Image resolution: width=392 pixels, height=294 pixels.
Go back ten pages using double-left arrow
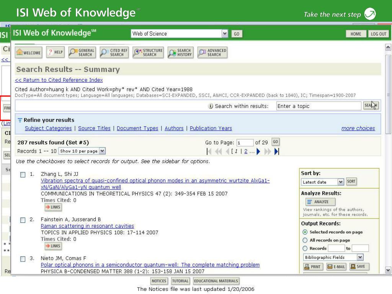click(218, 151)
